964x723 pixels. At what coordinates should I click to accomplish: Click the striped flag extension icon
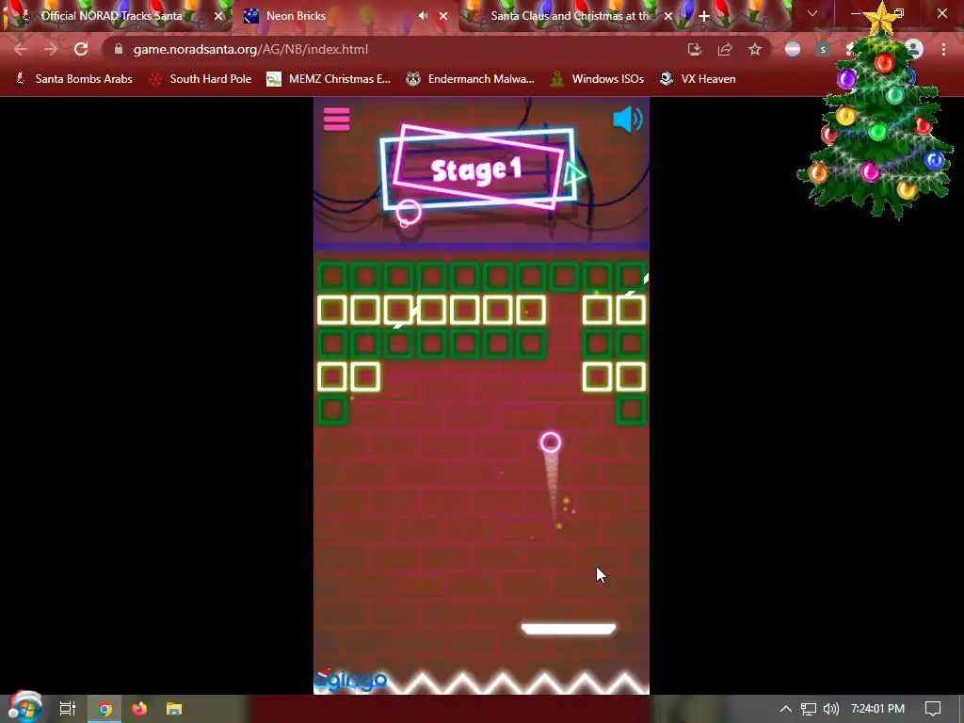pyautogui.click(x=793, y=49)
